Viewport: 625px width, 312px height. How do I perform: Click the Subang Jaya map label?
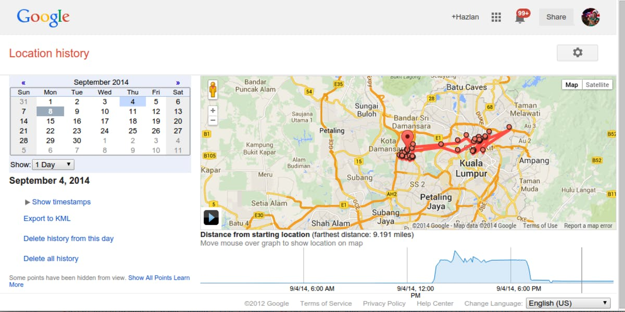tap(386, 217)
